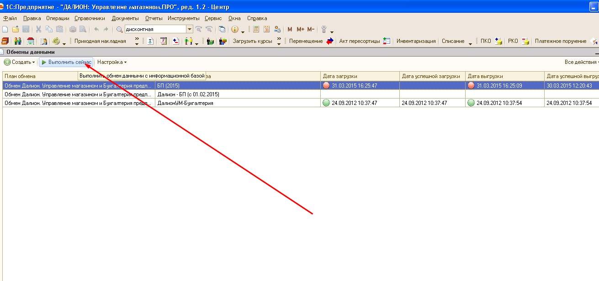Screen dimensions: 599x281
Task: Click the search field containing дисконтная
Action: (154, 29)
